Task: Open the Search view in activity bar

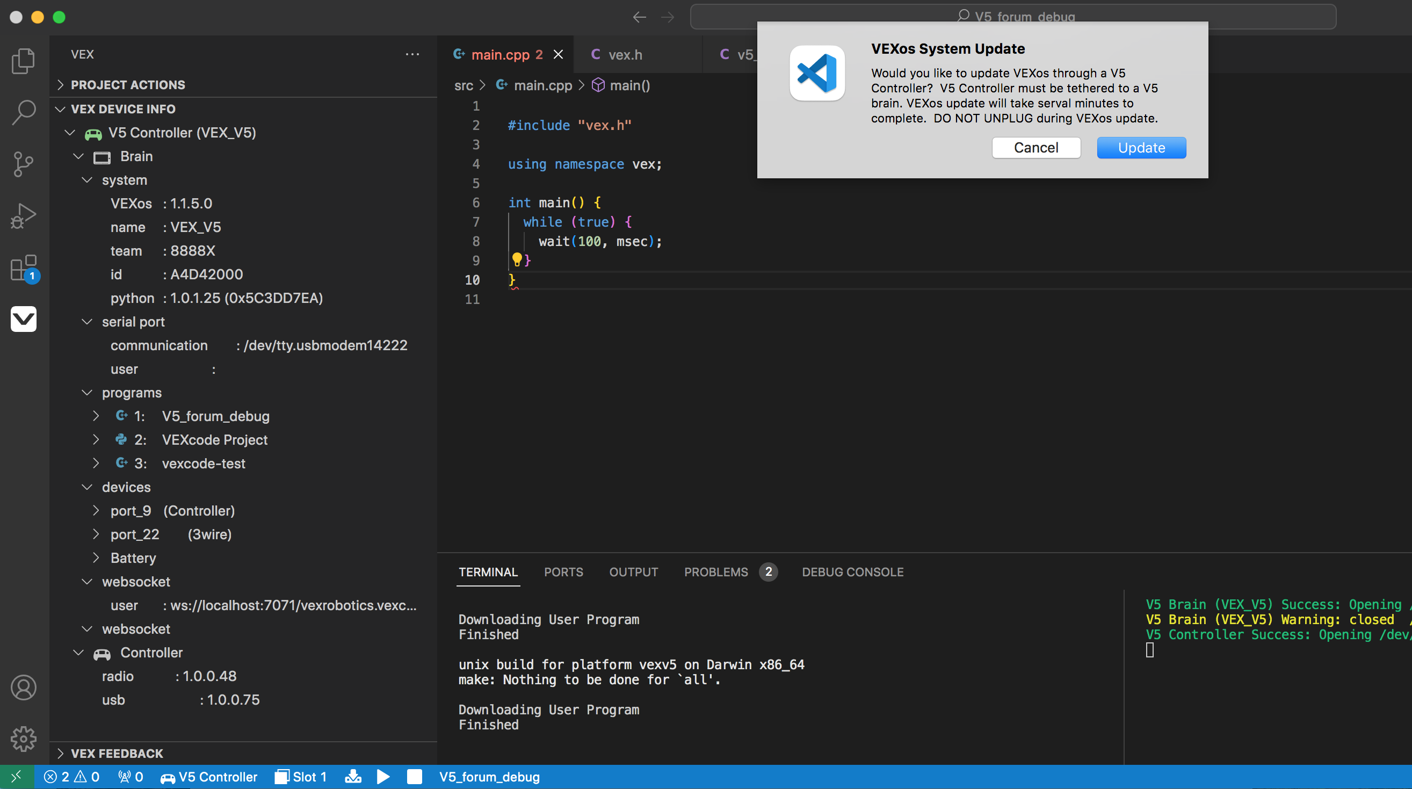Action: click(x=24, y=112)
